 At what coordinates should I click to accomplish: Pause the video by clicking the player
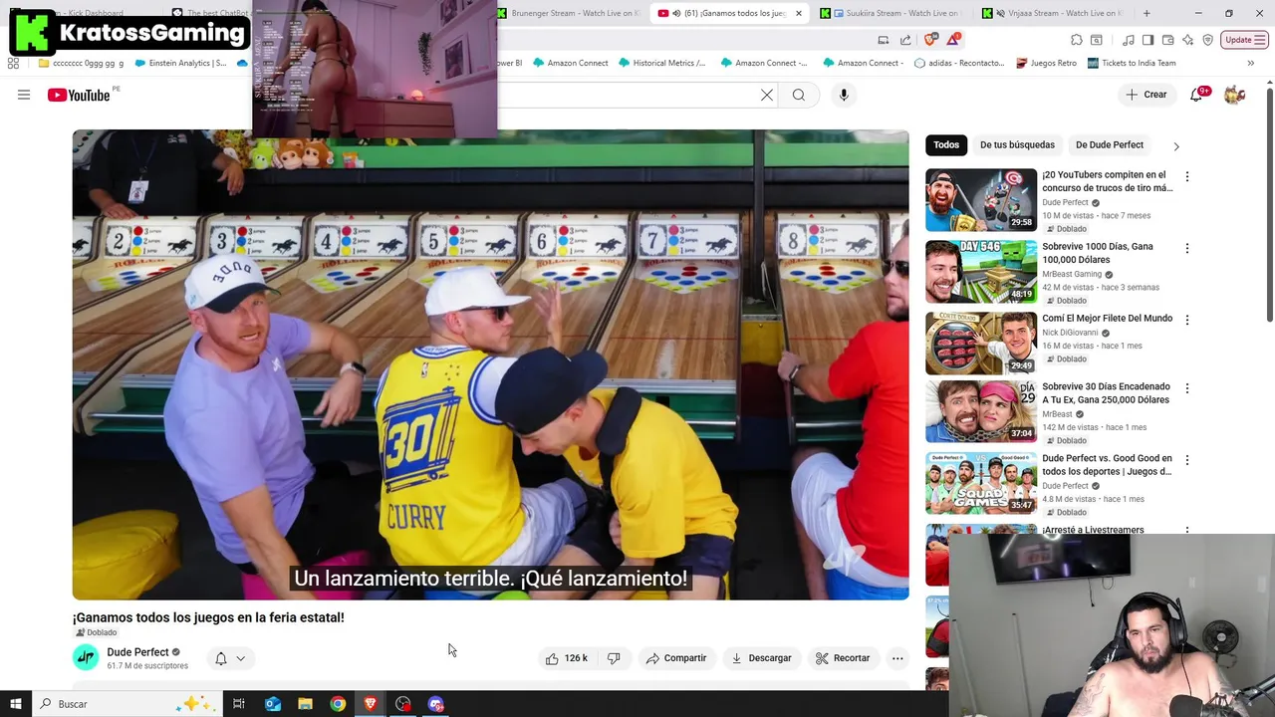[x=490, y=364]
